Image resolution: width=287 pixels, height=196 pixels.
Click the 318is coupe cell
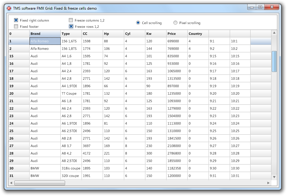(71, 168)
